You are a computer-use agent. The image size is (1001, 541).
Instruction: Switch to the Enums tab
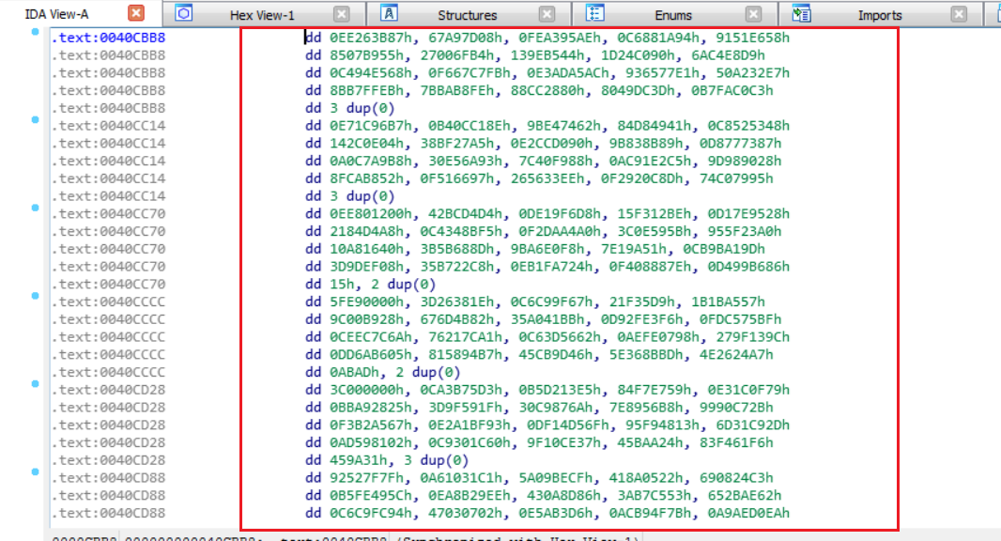tap(673, 15)
